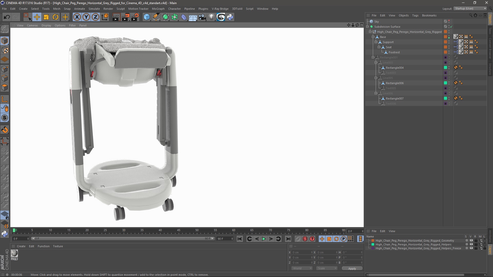493x277 pixels.
Task: Select the Scale tool
Action: [46, 17]
